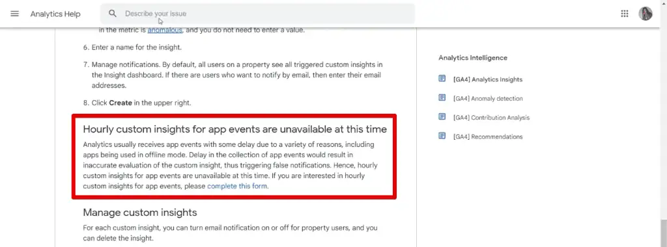Click the search magnifier icon
The image size is (667, 247).
click(x=113, y=14)
